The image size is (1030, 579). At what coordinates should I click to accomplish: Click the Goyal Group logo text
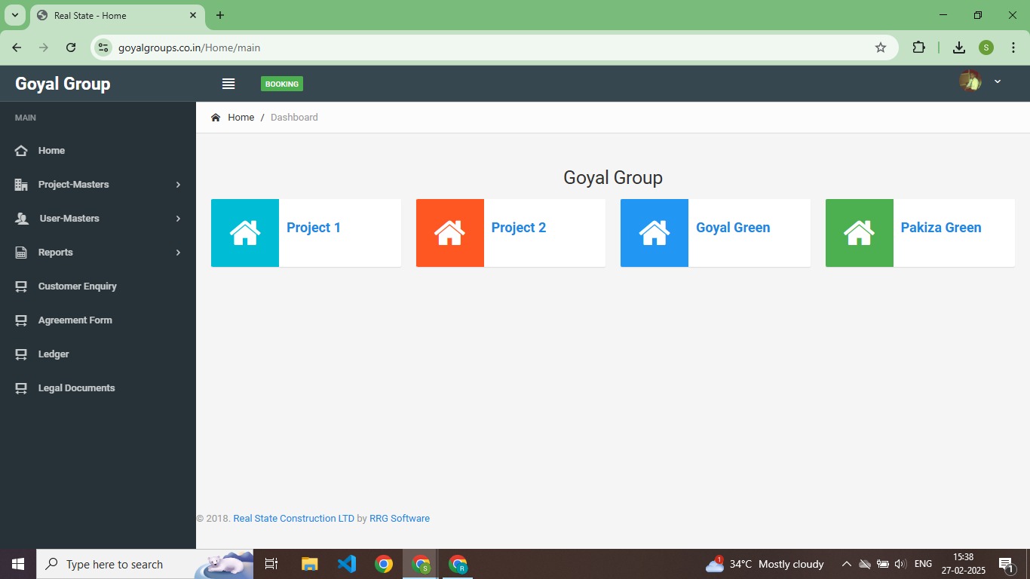click(x=63, y=84)
